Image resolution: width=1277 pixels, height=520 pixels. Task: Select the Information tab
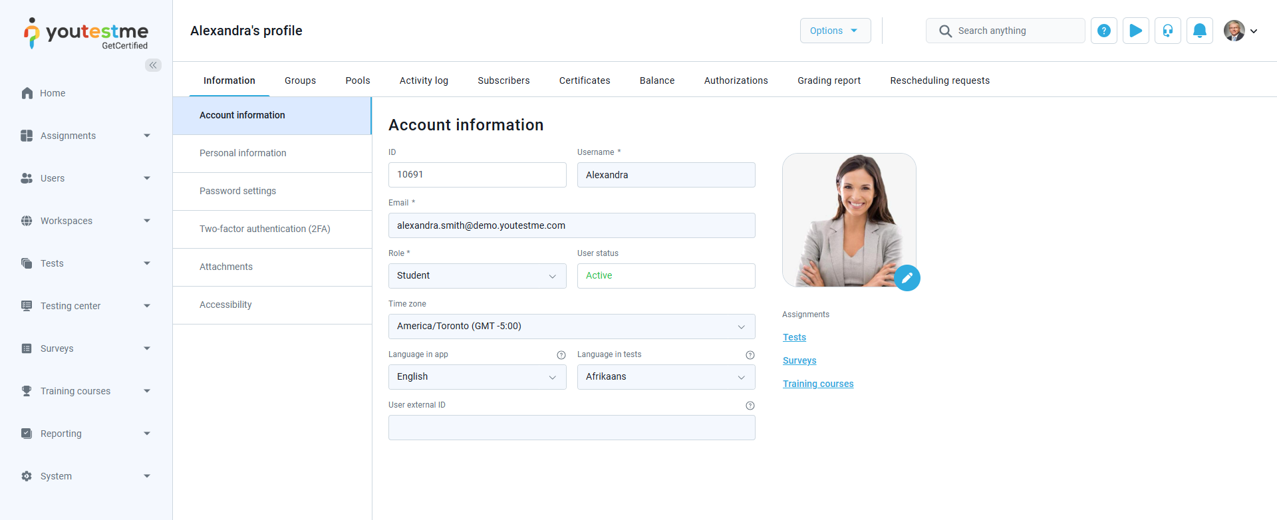click(x=229, y=80)
